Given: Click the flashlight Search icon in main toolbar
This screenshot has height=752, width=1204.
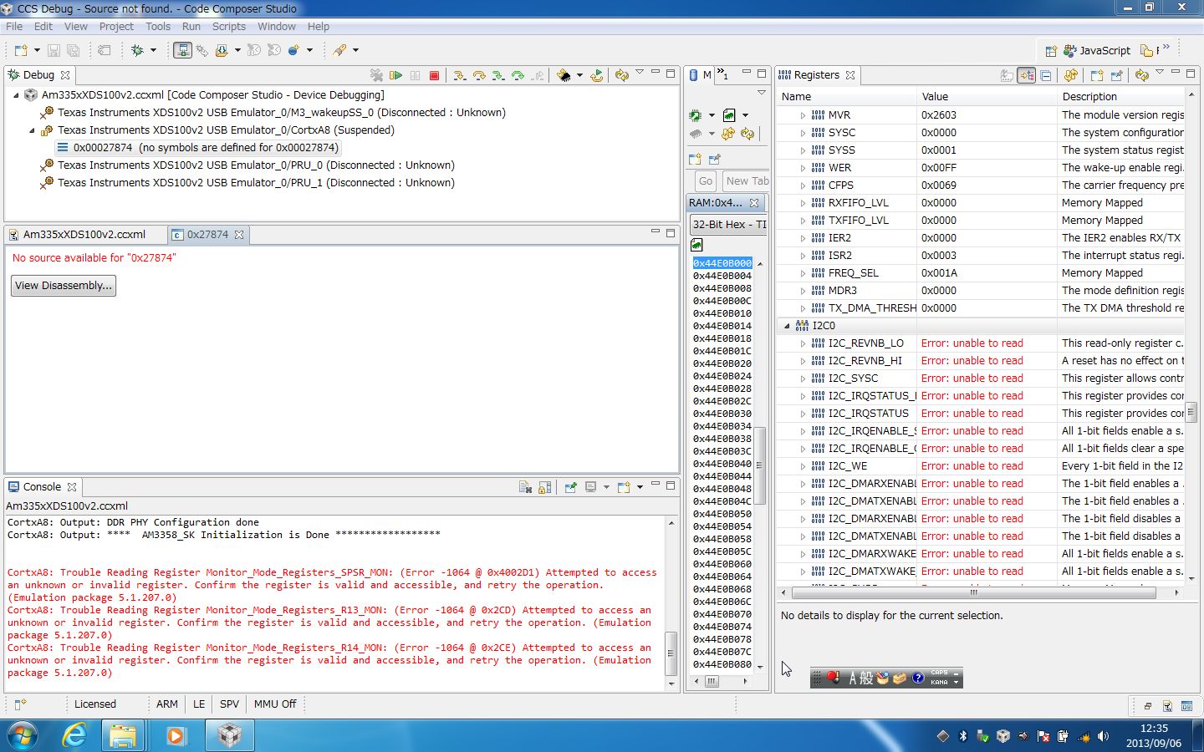Looking at the screenshot, I should 339,50.
